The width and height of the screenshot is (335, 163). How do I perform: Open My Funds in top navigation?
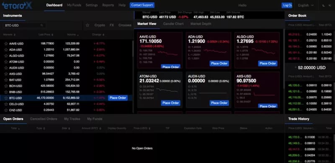tap(74, 5)
